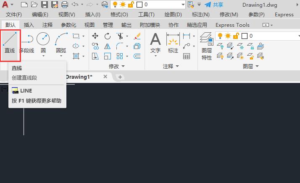Image resolution: width=300 pixels, height=183 pixels.
Task: Open the undo history dropdown arrow
Action: (x=82, y=4)
